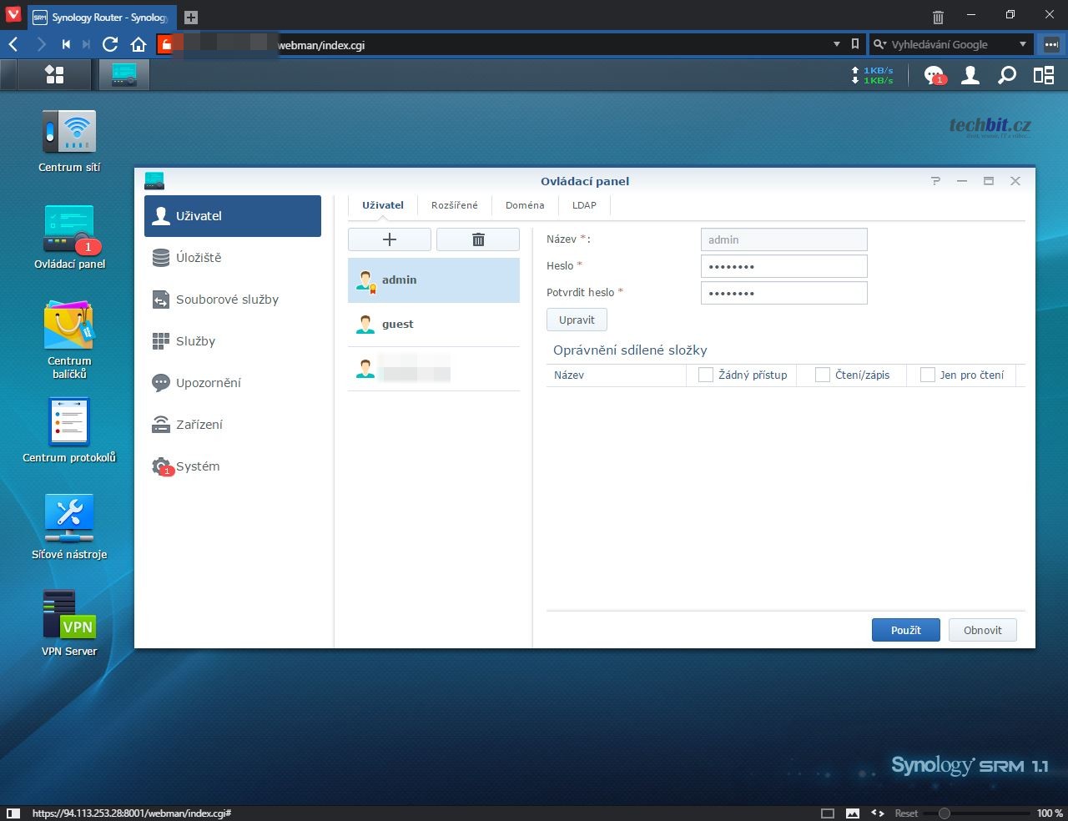Open the user account options menu in taskbar
Image resolution: width=1068 pixels, height=821 pixels.
tap(970, 75)
